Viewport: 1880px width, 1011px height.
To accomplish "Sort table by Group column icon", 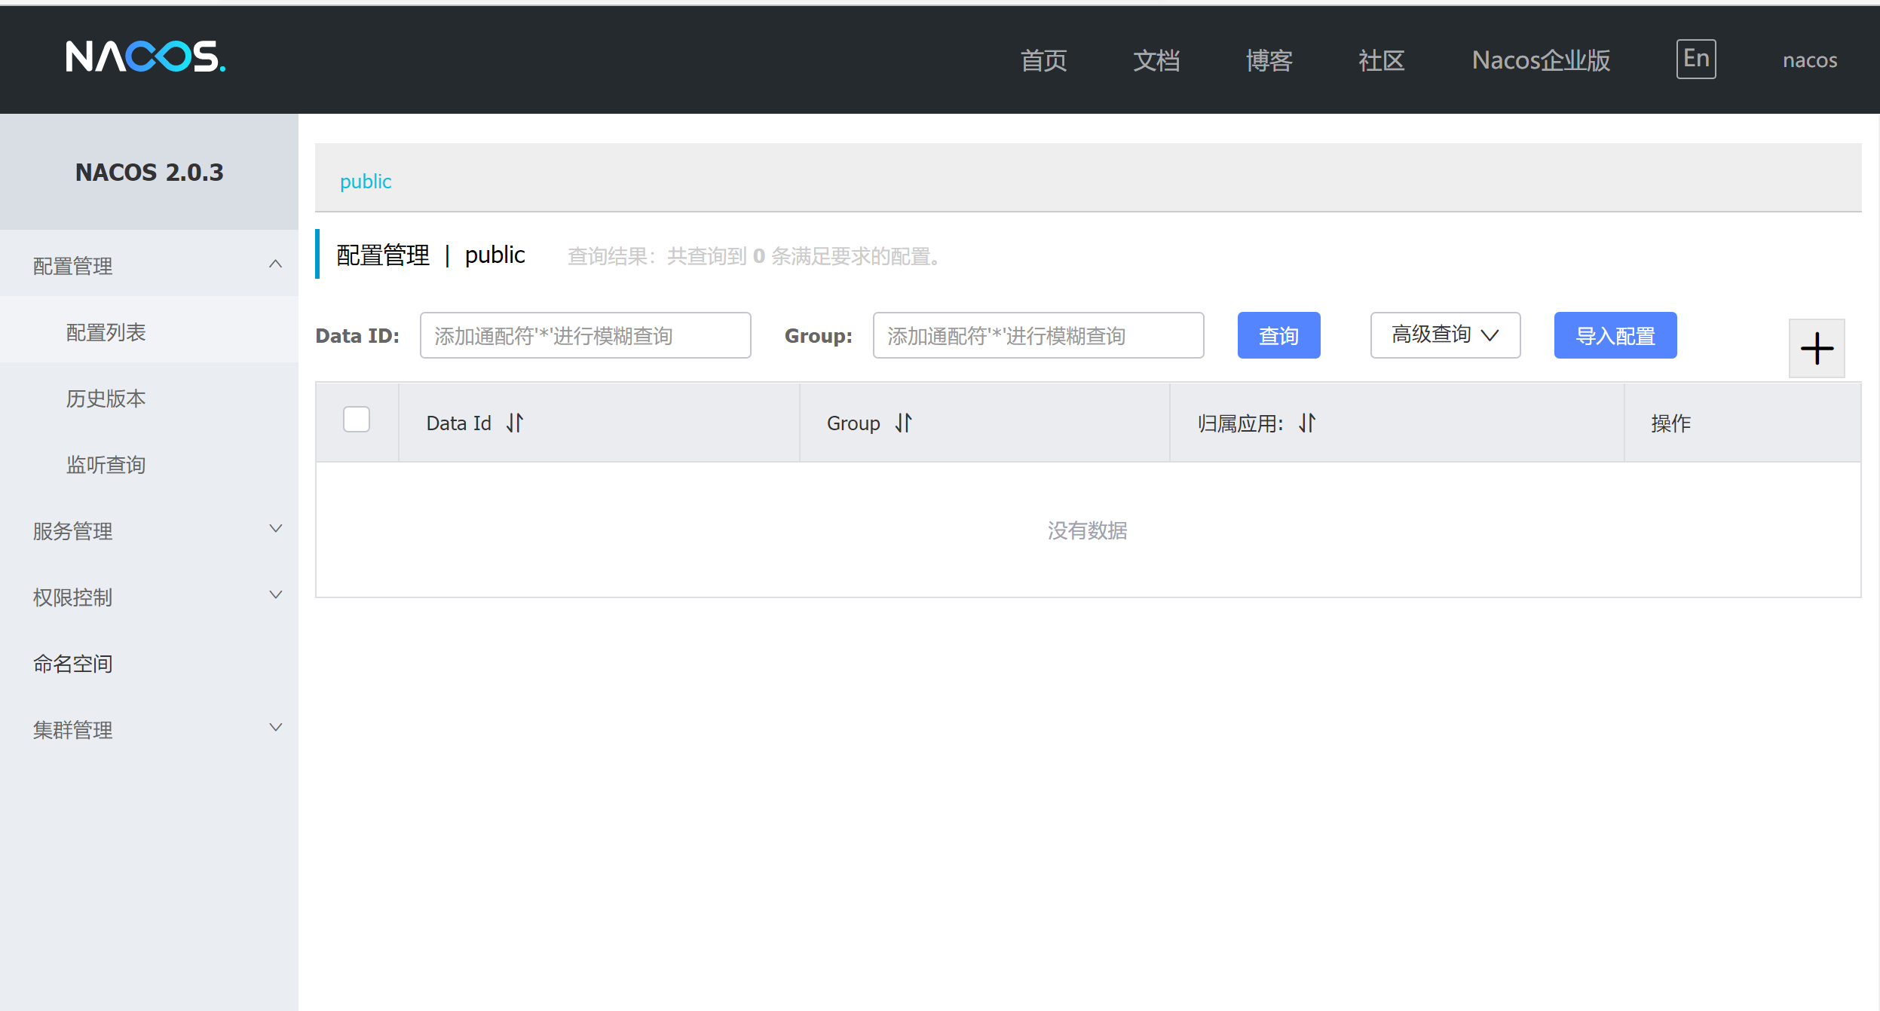I will [x=903, y=423].
